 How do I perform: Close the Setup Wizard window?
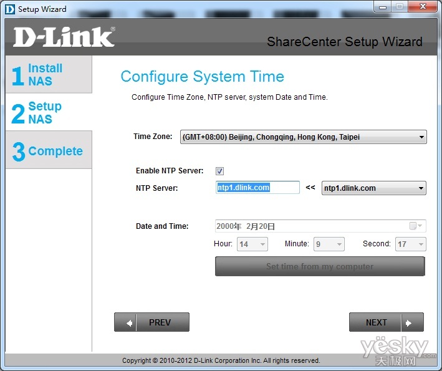click(x=423, y=7)
